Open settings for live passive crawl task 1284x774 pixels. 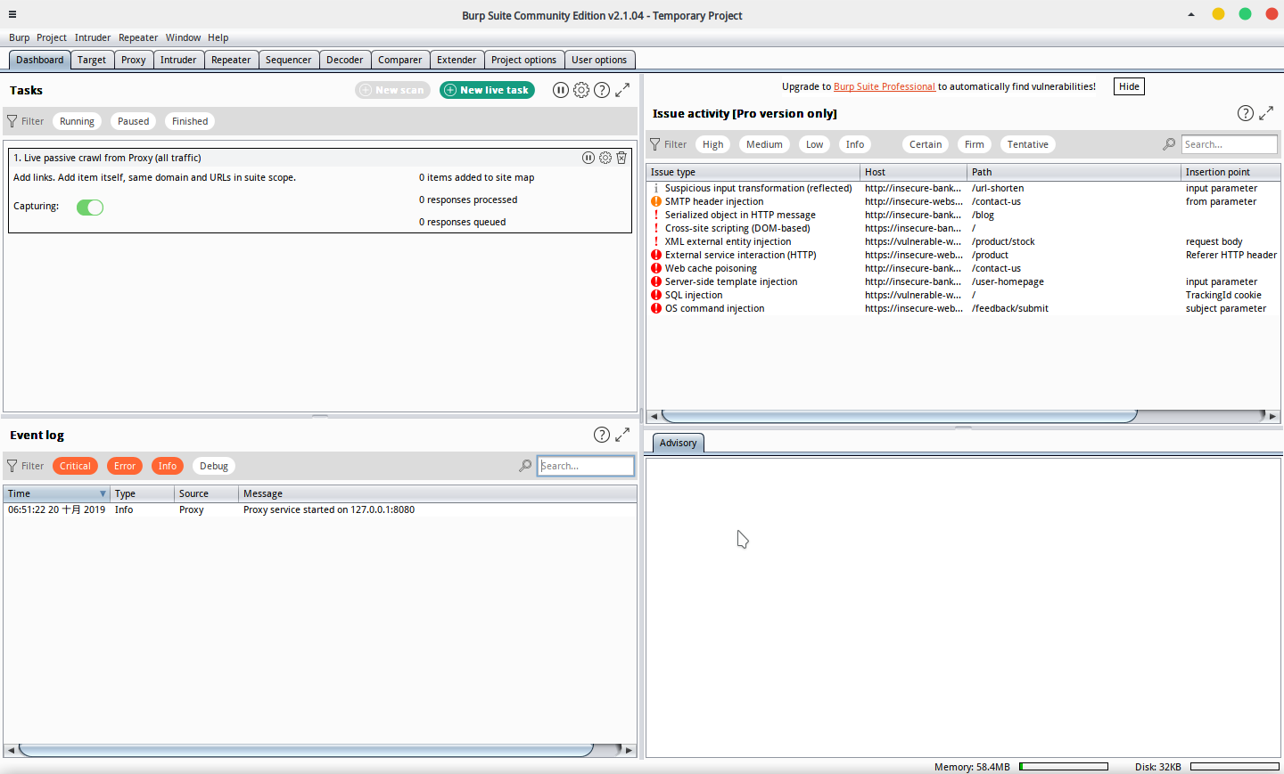tap(605, 158)
